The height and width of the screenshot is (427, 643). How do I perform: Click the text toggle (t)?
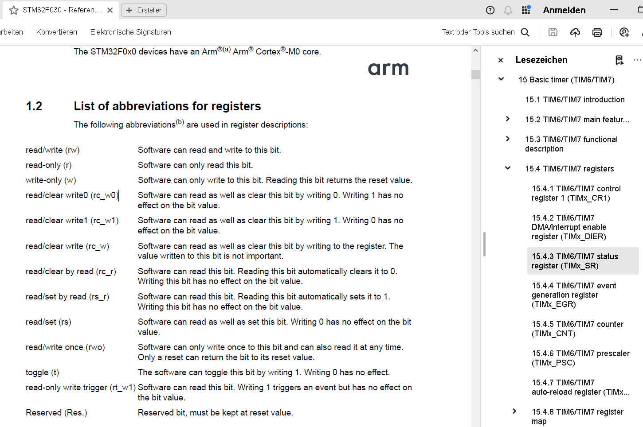pos(42,373)
